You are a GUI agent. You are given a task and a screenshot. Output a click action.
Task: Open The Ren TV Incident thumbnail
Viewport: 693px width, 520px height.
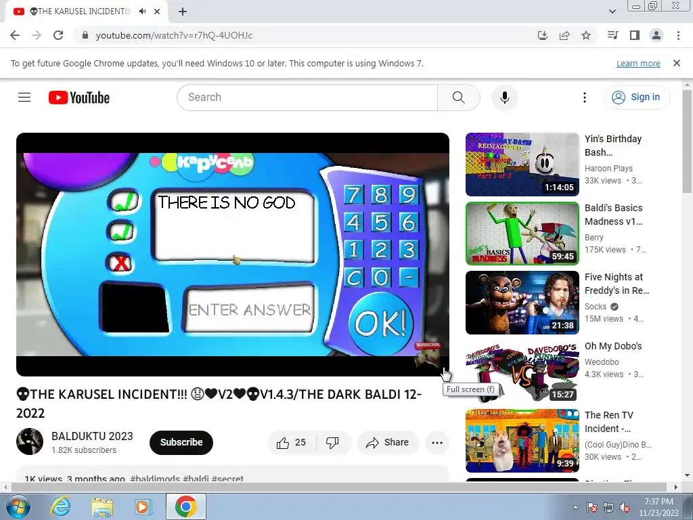point(522,440)
